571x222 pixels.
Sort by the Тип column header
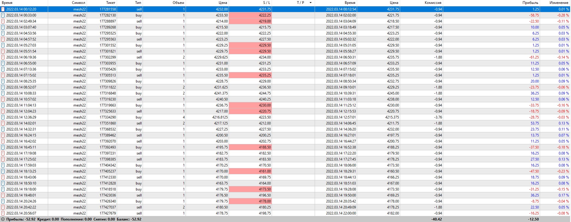(x=138, y=3)
